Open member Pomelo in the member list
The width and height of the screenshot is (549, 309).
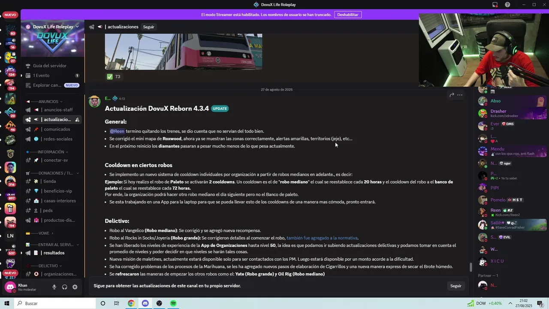[513, 200]
